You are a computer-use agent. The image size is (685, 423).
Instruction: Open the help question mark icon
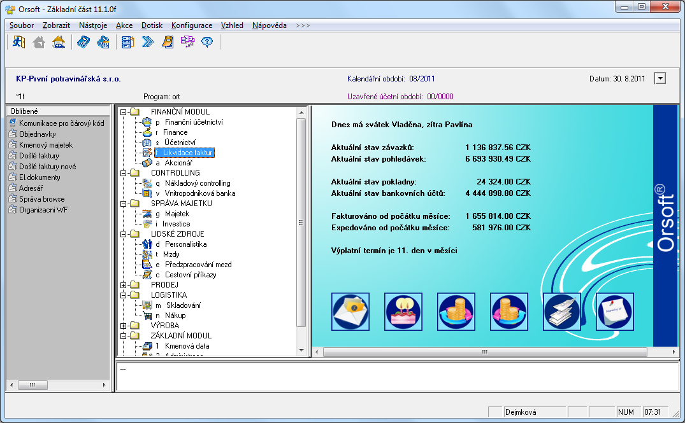pyautogui.click(x=206, y=42)
